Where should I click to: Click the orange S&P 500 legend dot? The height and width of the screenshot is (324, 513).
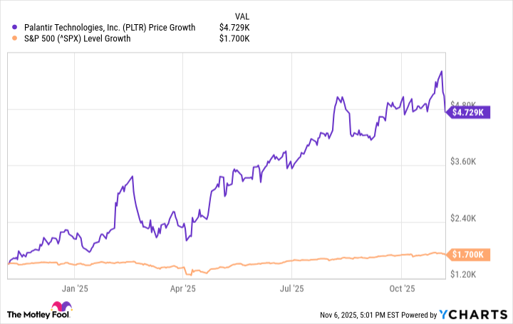point(14,38)
